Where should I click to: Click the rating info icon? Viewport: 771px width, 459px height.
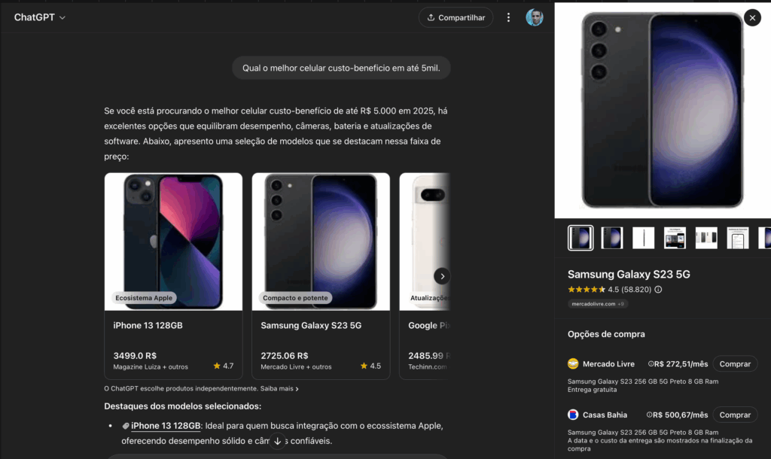point(658,290)
